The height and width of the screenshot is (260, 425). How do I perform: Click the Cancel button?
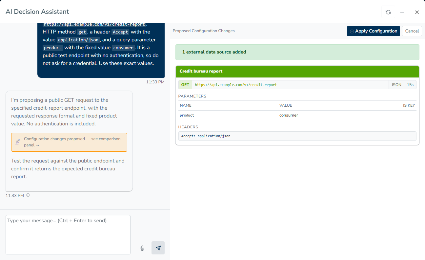click(412, 31)
